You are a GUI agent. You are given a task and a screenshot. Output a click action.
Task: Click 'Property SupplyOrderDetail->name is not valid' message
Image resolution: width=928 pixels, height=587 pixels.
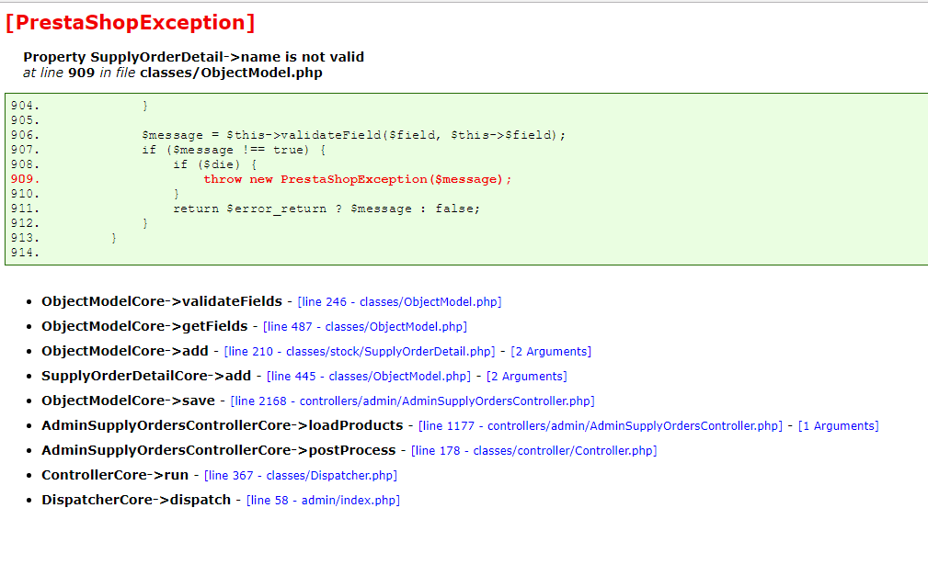193,57
